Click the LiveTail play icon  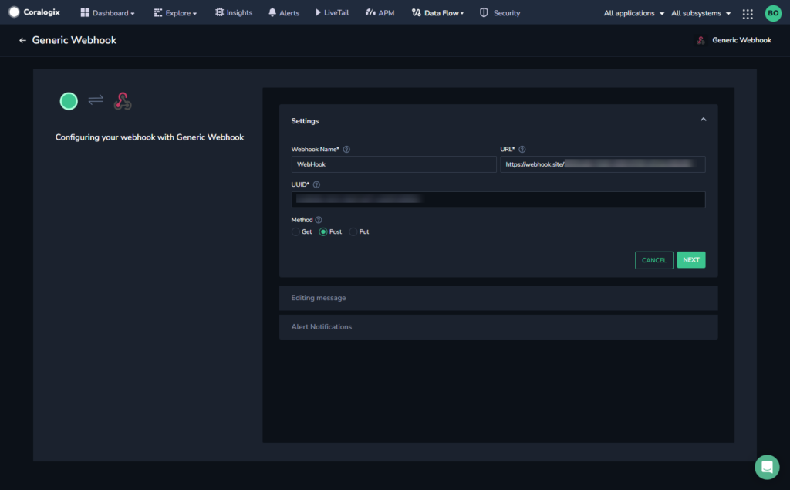tap(318, 12)
